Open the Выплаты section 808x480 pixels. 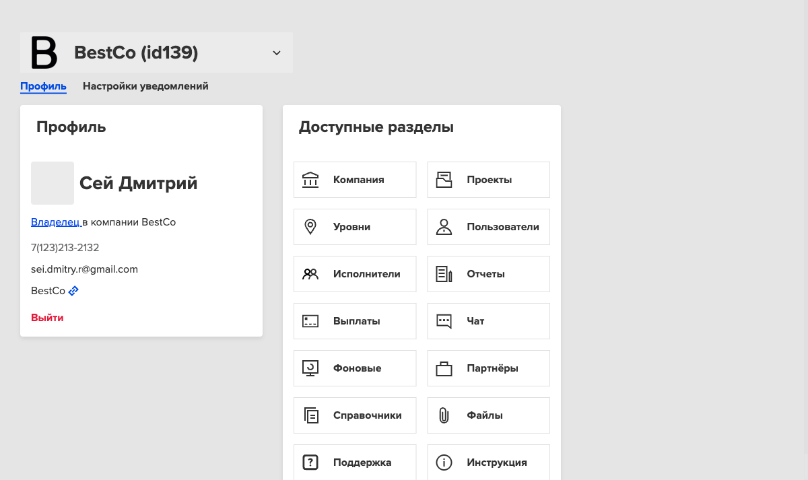click(x=355, y=321)
